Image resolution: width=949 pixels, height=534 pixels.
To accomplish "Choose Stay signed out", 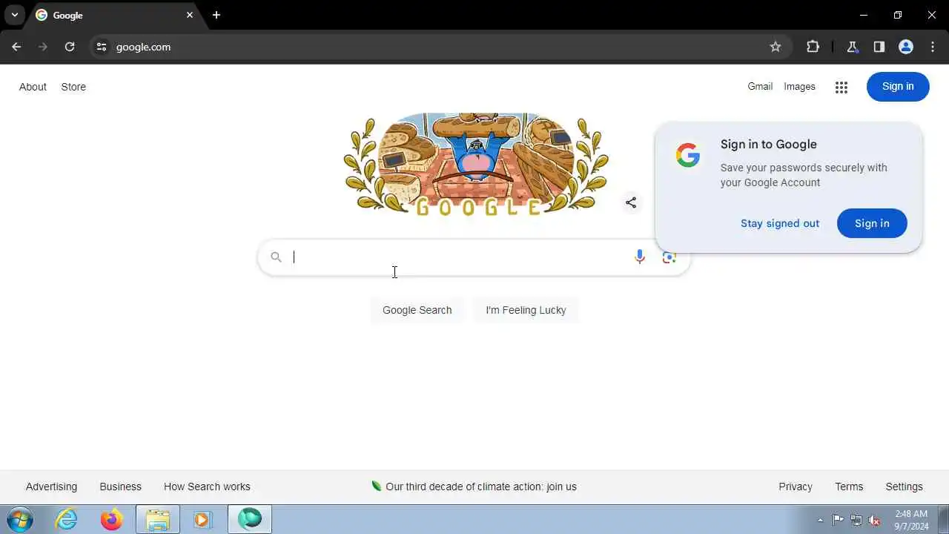I will point(780,223).
